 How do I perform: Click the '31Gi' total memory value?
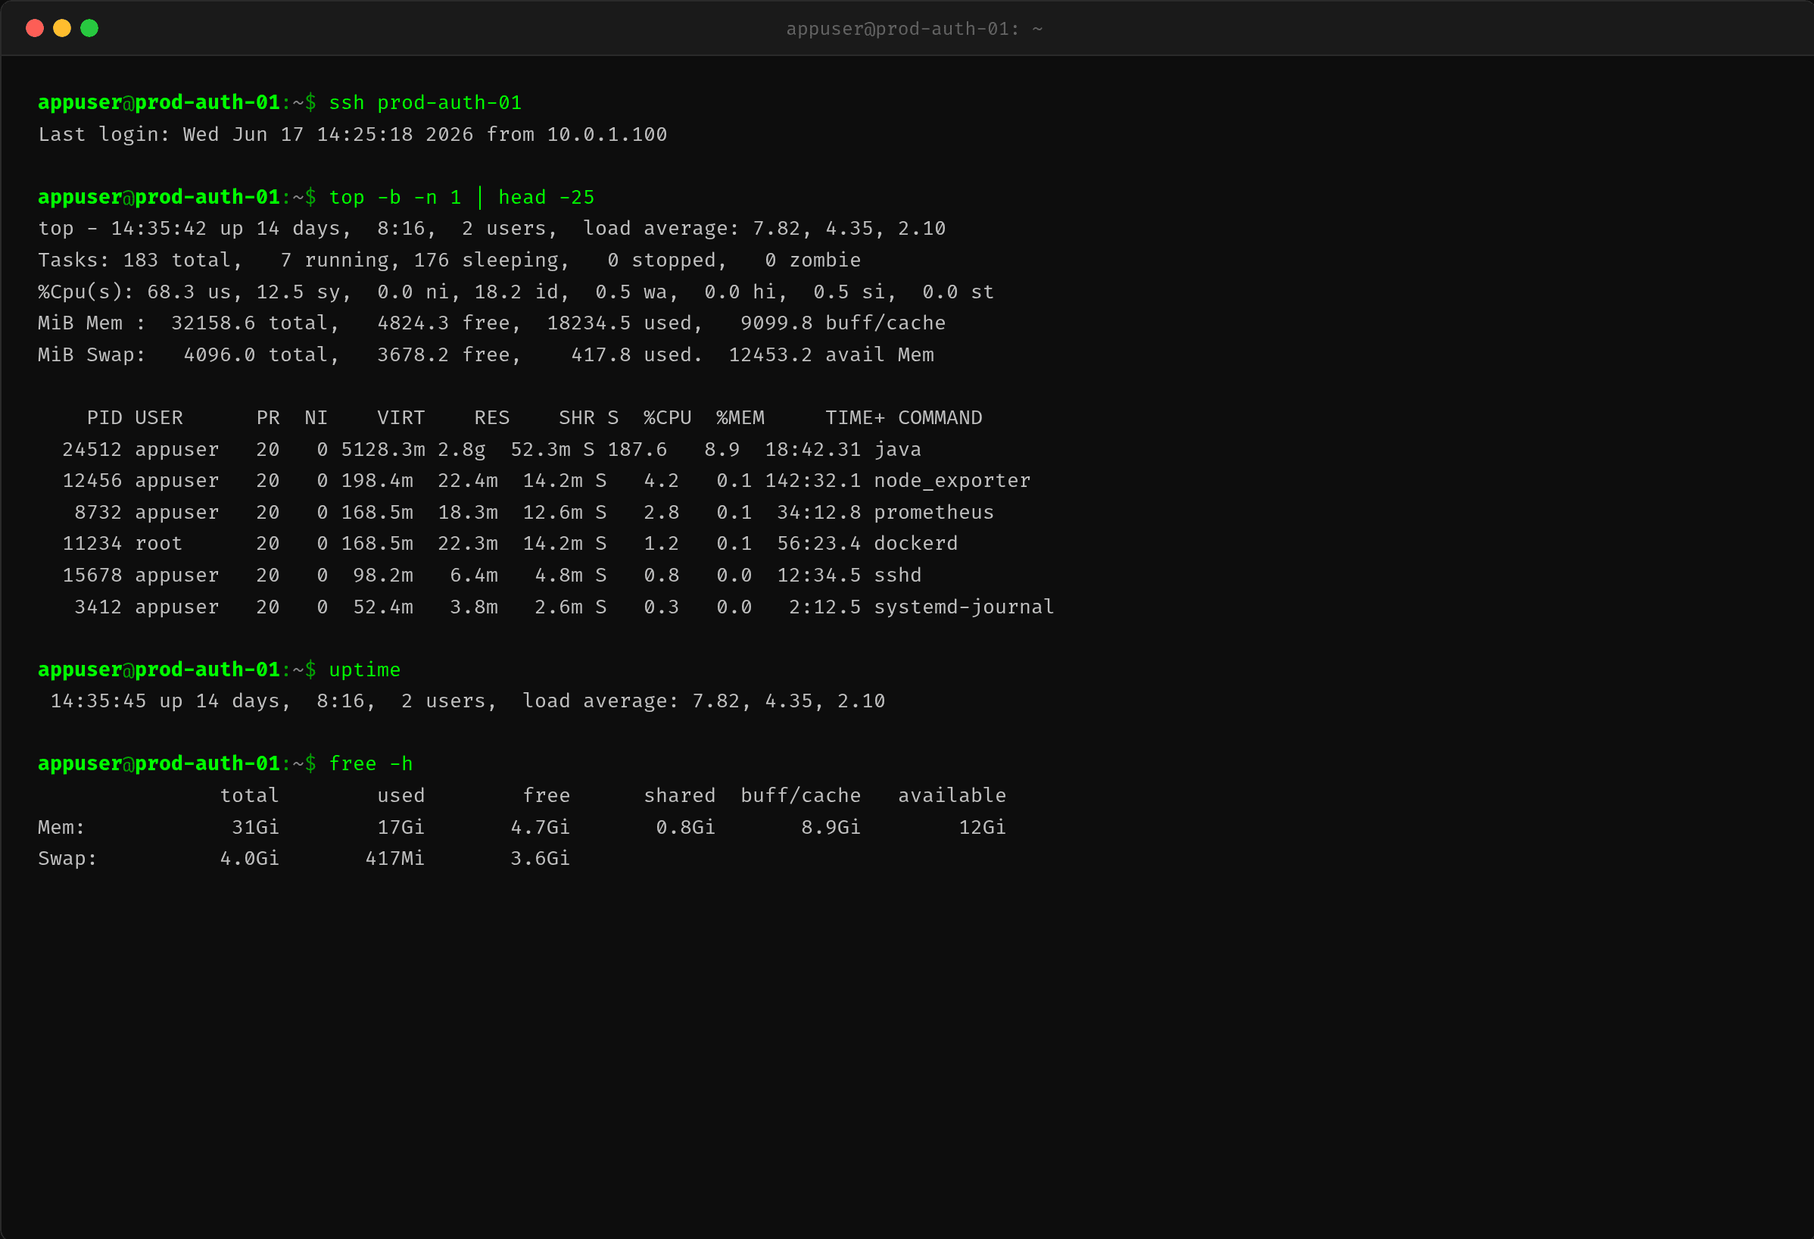point(255,827)
